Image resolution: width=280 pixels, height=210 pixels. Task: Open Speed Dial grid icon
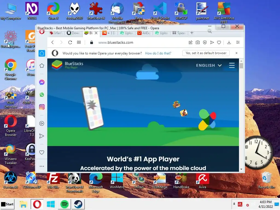[x=79, y=42]
